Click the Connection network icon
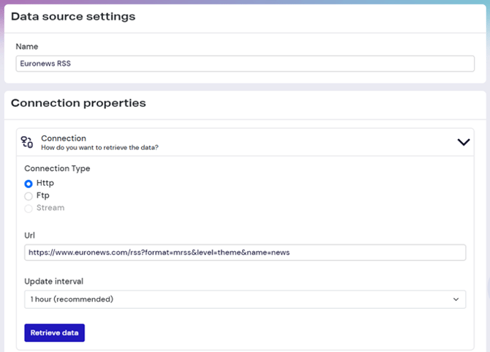490x352 pixels. [27, 142]
